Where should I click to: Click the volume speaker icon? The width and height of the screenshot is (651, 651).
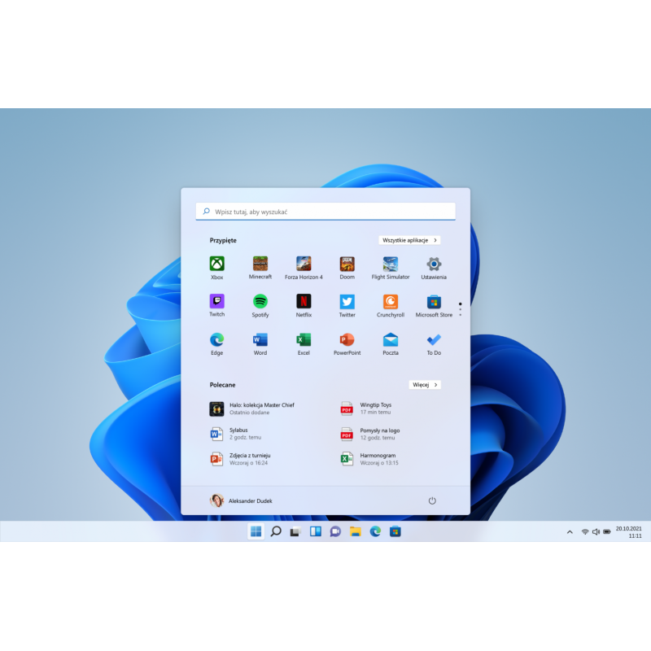tap(596, 532)
